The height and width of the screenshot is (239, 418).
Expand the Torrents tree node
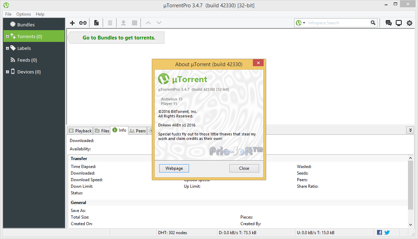[8, 36]
